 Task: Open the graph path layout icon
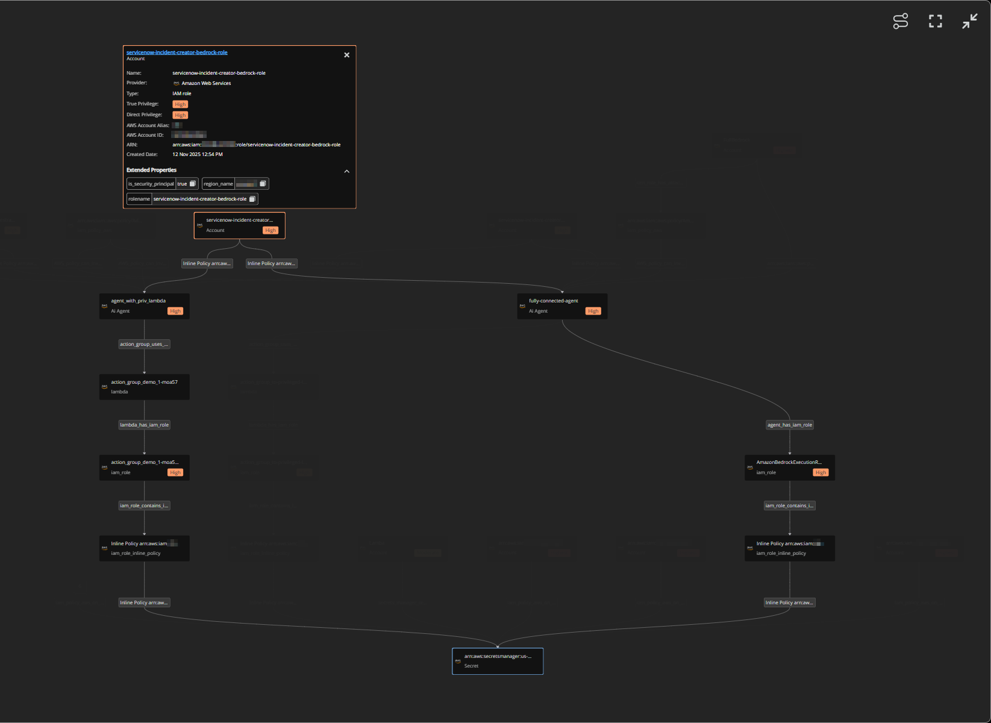(x=900, y=21)
